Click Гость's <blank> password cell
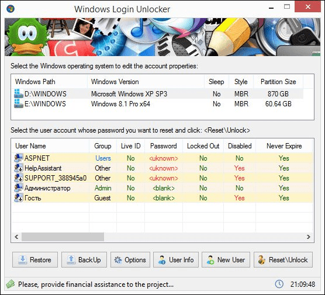Image resolution: width=325 pixels, height=295 pixels. click(x=164, y=198)
